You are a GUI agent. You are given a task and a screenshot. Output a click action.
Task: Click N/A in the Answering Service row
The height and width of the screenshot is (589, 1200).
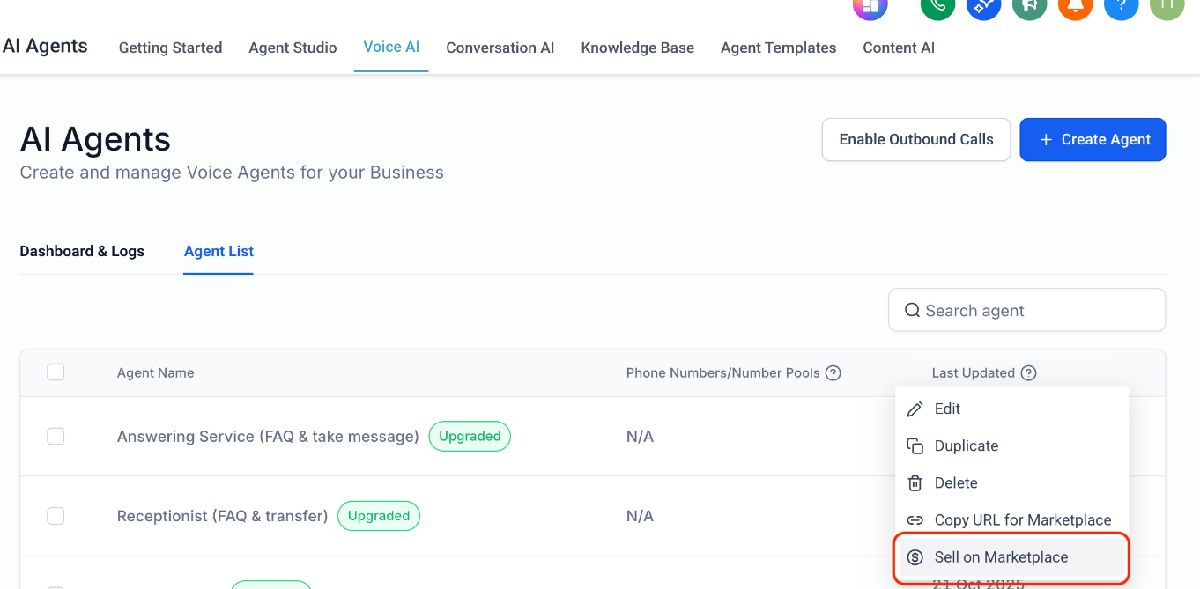640,437
